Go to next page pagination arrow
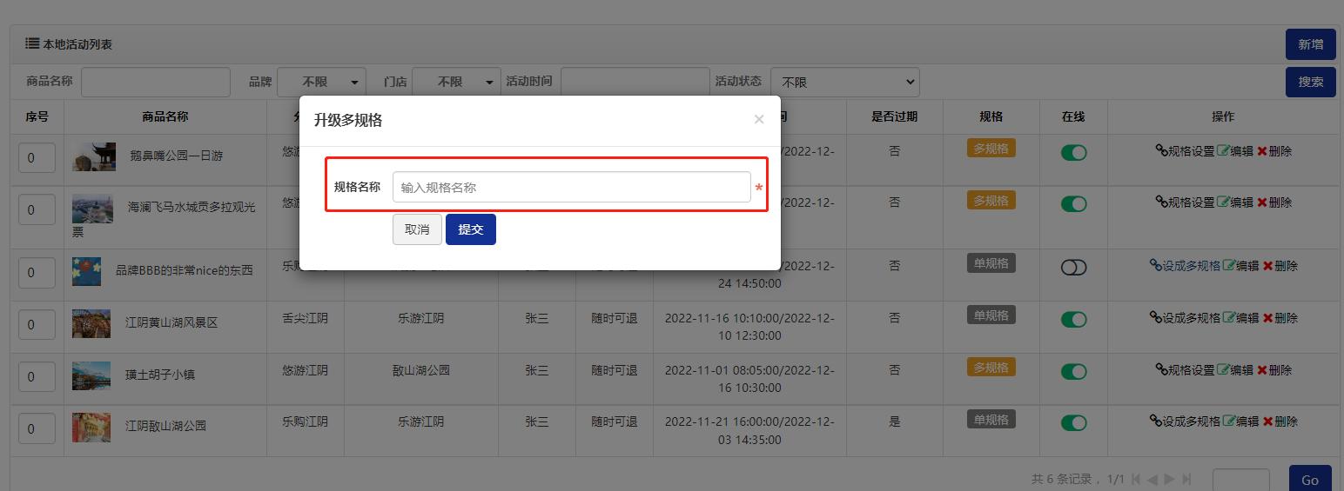This screenshot has height=491, width=1344. [x=1170, y=479]
